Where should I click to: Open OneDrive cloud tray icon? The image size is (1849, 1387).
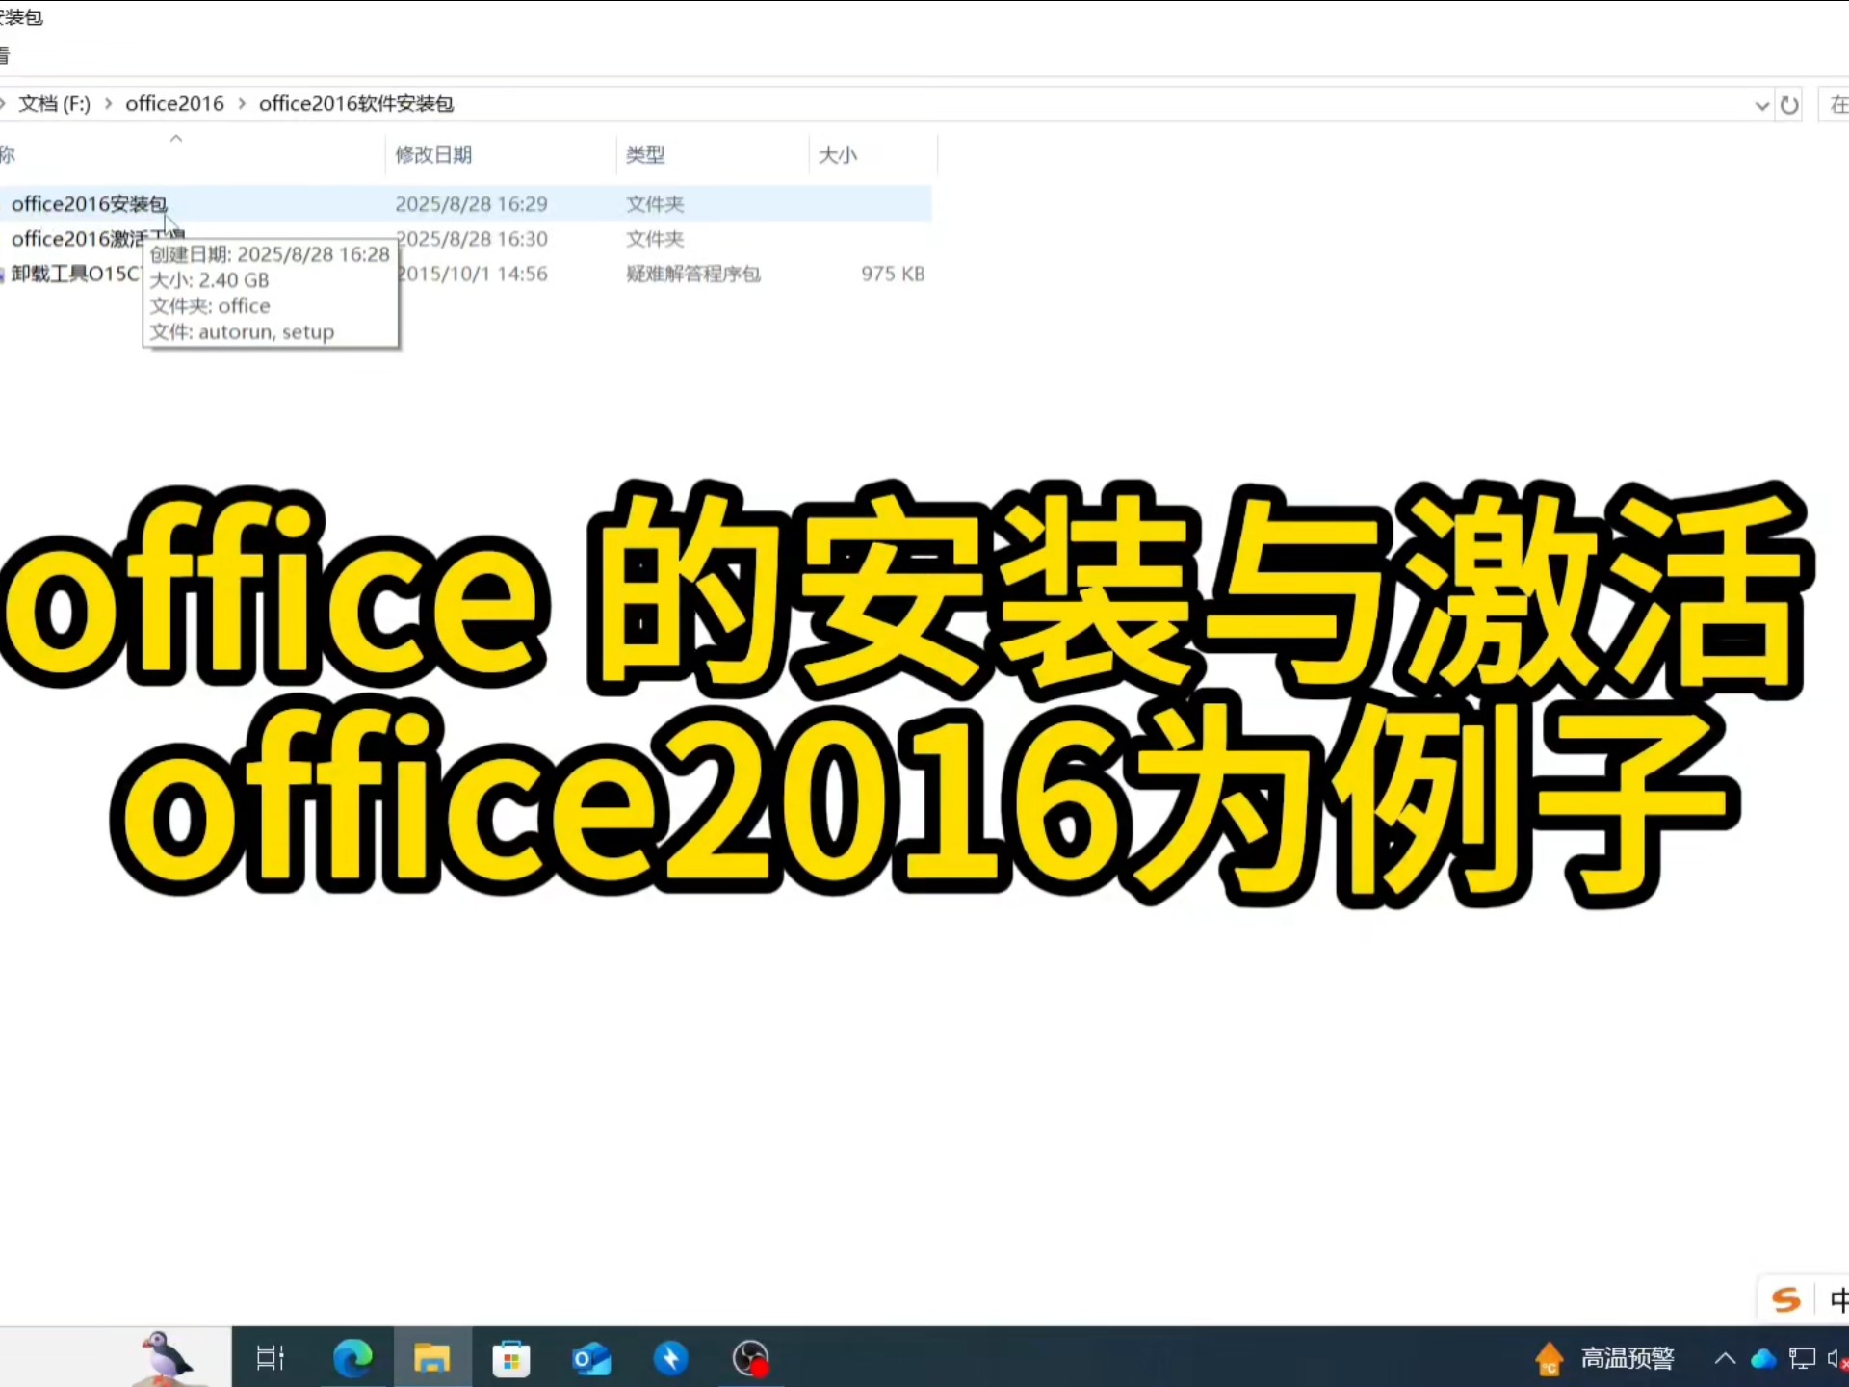pos(1763,1358)
